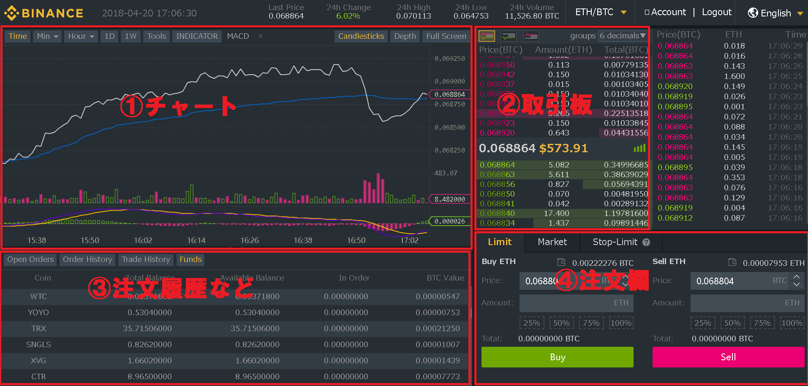Click the green signal bars icon
This screenshot has width=808, height=386.
(x=639, y=148)
